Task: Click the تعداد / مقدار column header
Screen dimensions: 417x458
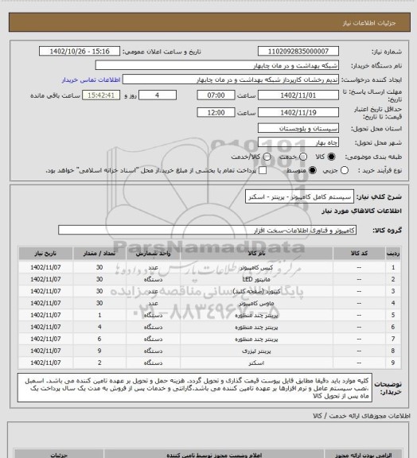Action: click(99, 254)
